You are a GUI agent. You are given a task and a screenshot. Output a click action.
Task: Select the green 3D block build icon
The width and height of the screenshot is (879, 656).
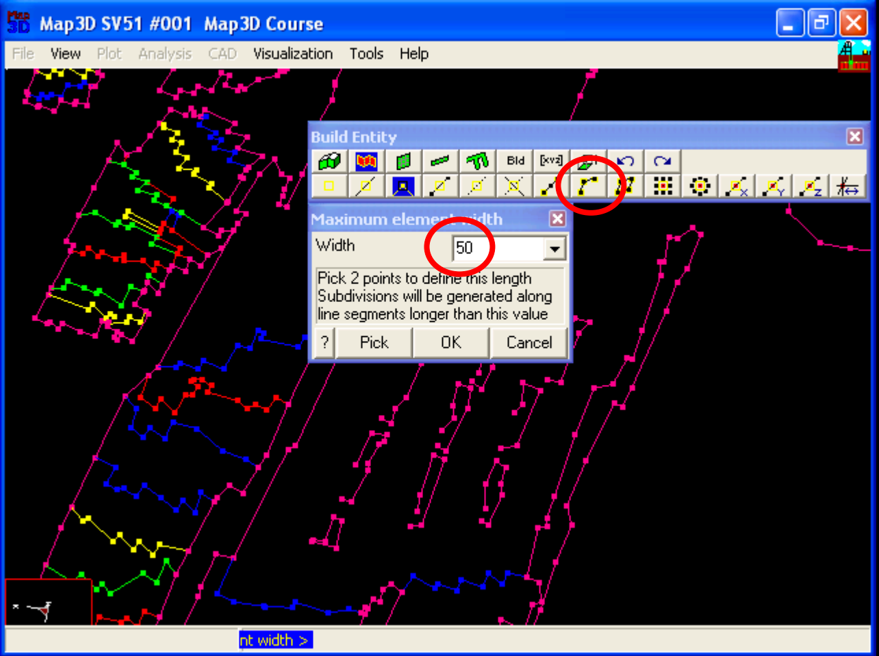pos(329,161)
